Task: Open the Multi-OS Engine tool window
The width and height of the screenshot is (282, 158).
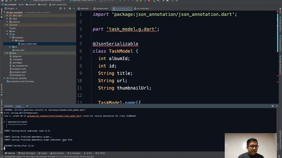Action: pos(26,153)
